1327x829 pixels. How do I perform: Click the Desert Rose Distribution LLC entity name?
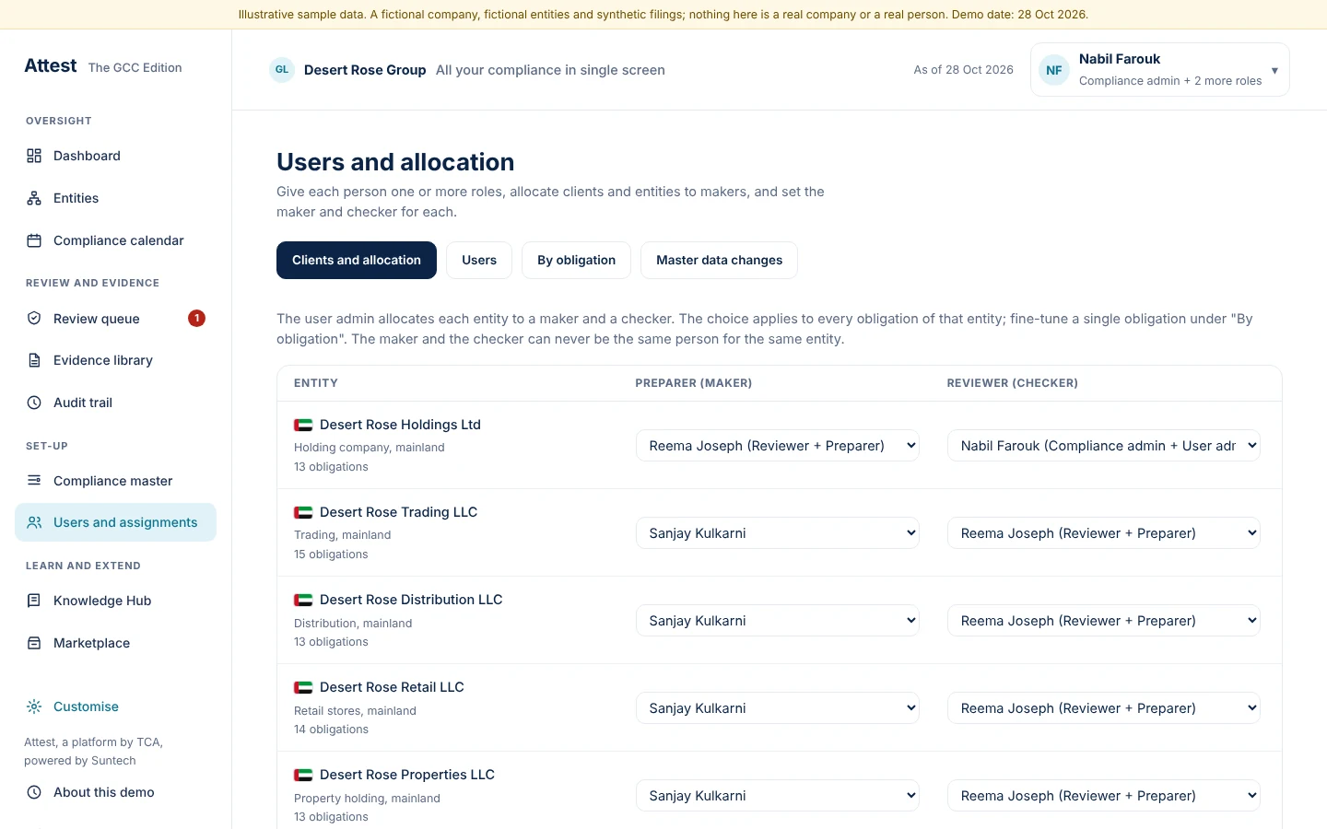pos(411,600)
